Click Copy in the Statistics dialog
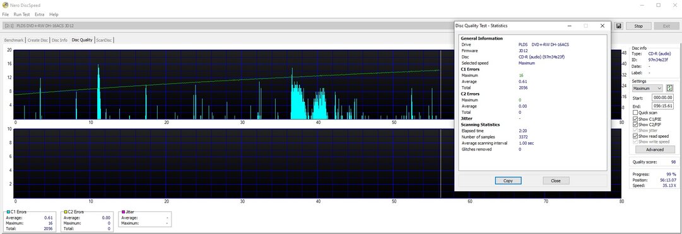This screenshot has width=682, height=234. pyautogui.click(x=508, y=181)
